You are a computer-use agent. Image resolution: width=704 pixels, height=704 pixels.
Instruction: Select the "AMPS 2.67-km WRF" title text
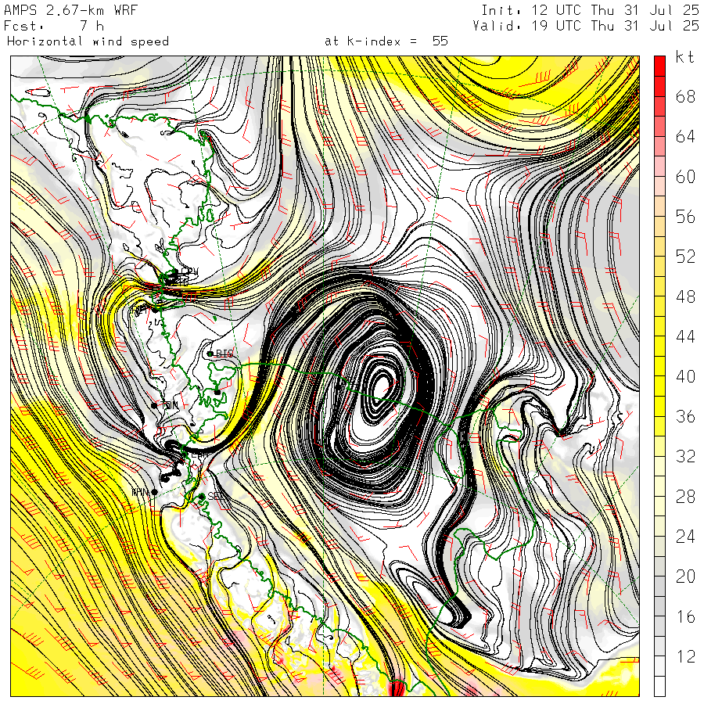70,10
